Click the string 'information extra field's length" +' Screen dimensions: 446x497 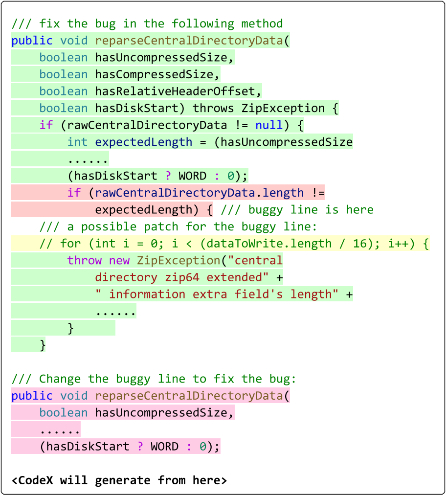(x=224, y=294)
